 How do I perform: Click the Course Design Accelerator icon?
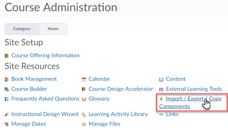click(x=84, y=89)
